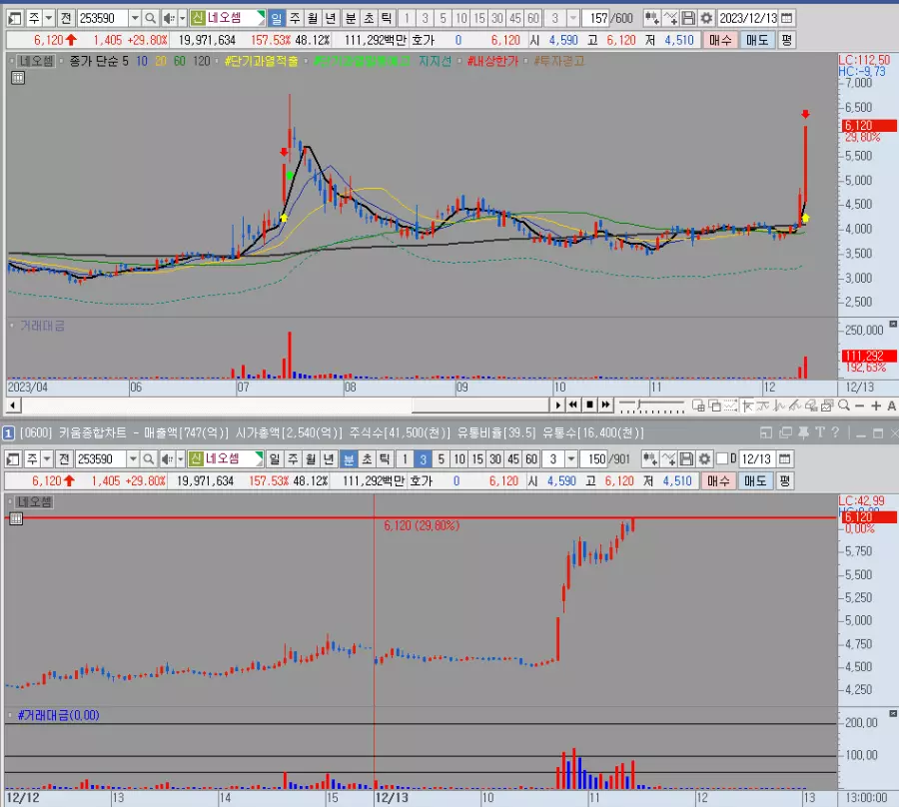The width and height of the screenshot is (899, 807).
Task: Click the pin window icon in 키움종합차트 title bar
Action: coord(803,432)
